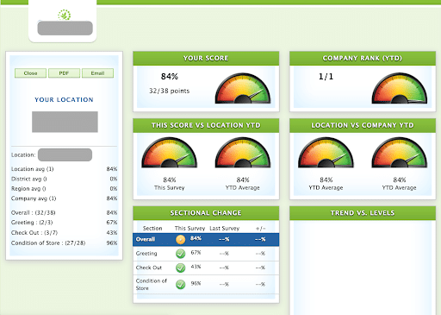Select the Overall row in Sectional Change
Image resolution: width=441 pixels, height=315 pixels.
click(x=206, y=239)
